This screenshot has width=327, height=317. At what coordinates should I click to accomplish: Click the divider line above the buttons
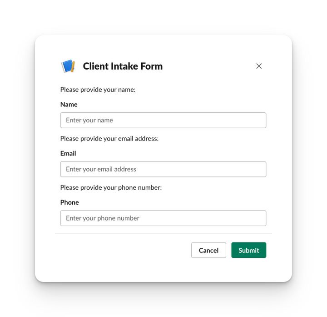point(163,233)
